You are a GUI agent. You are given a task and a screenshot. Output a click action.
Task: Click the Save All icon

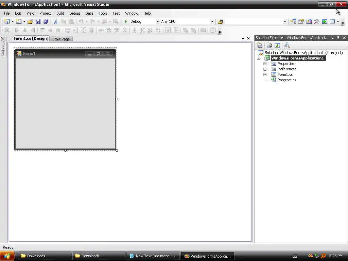pyautogui.click(x=46, y=21)
